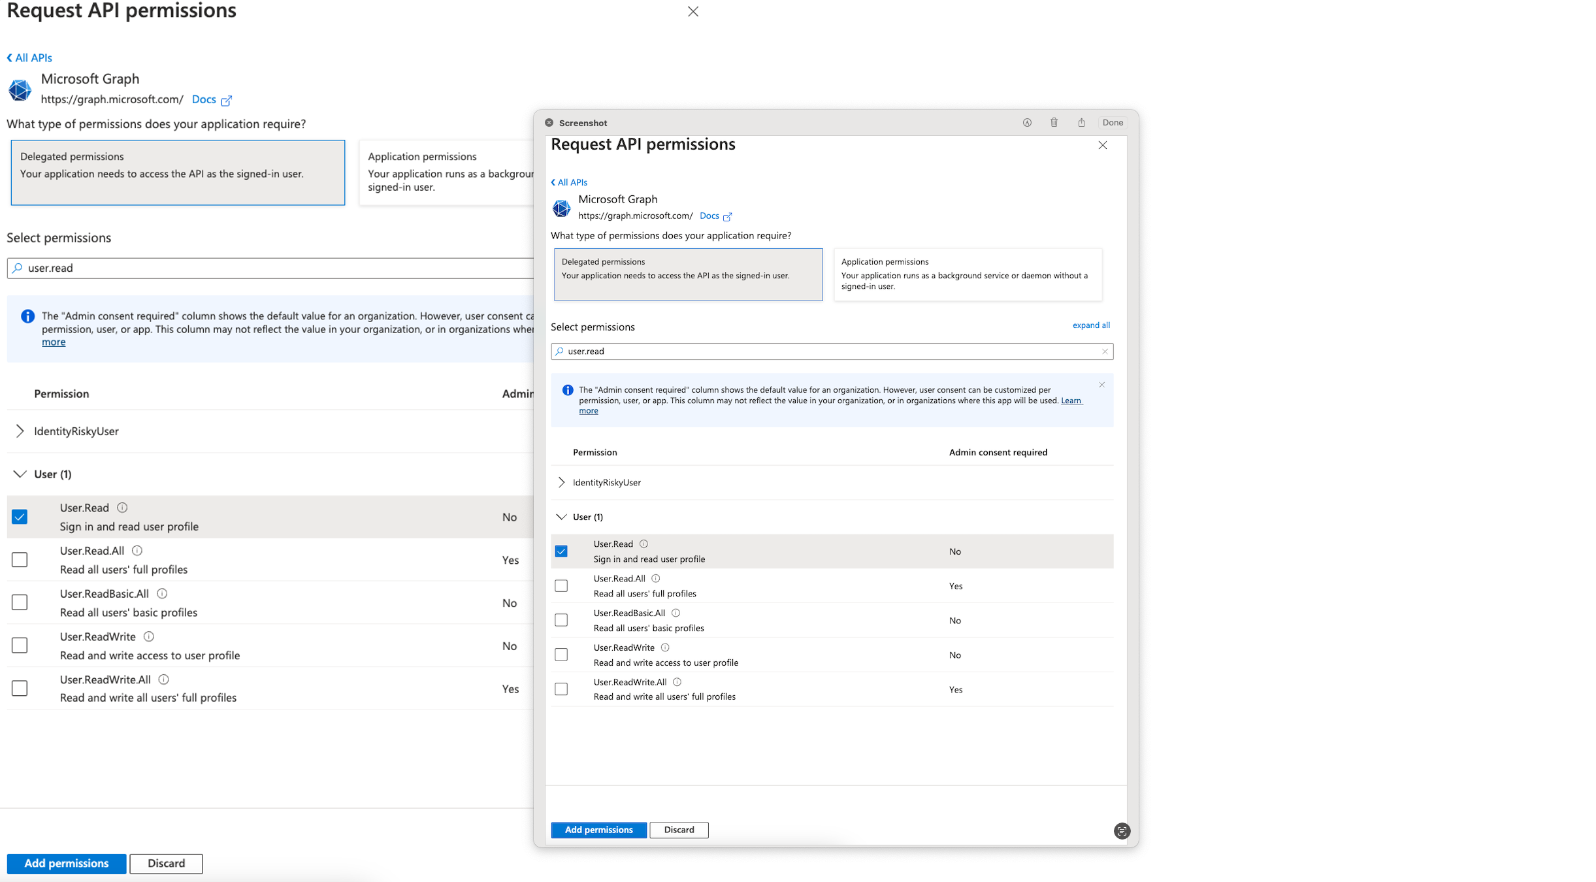
Task: Select Delegated permissions card on background page
Action: click(x=178, y=172)
